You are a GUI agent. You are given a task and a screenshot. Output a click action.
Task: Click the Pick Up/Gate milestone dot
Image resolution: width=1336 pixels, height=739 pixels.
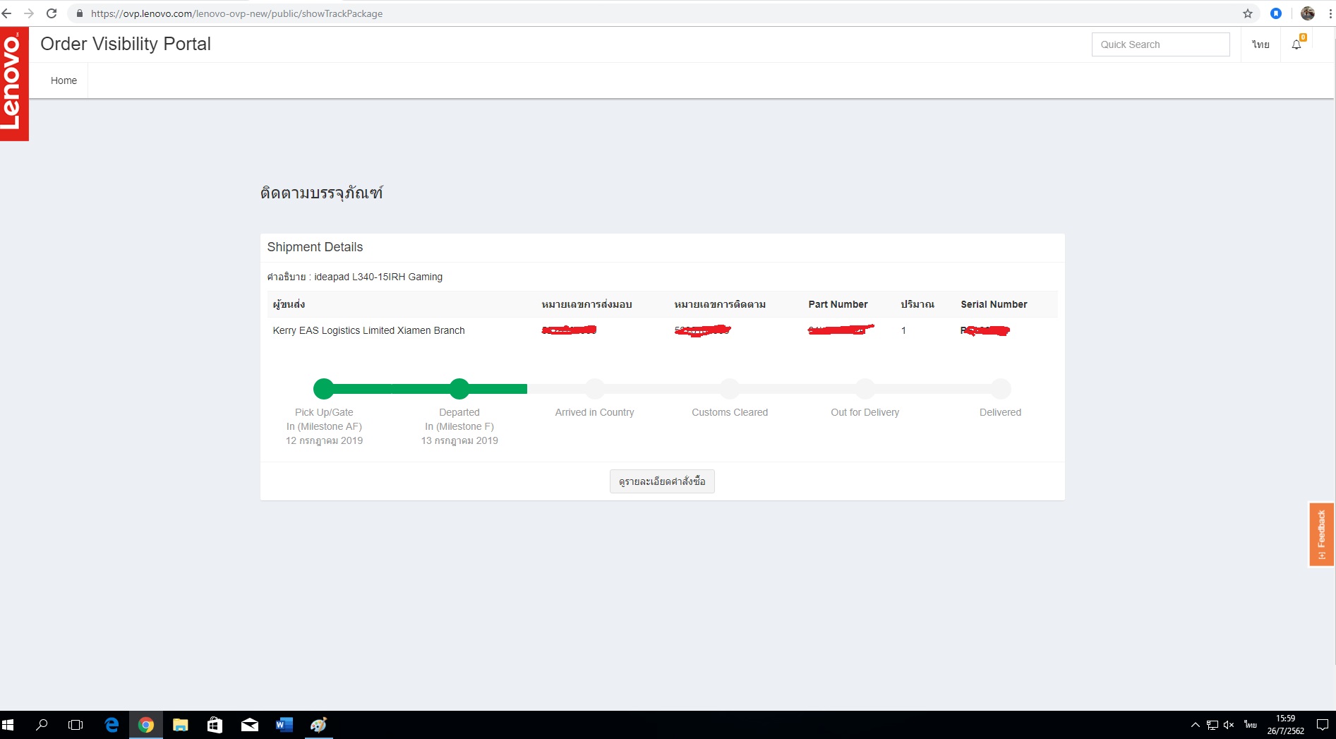(323, 389)
